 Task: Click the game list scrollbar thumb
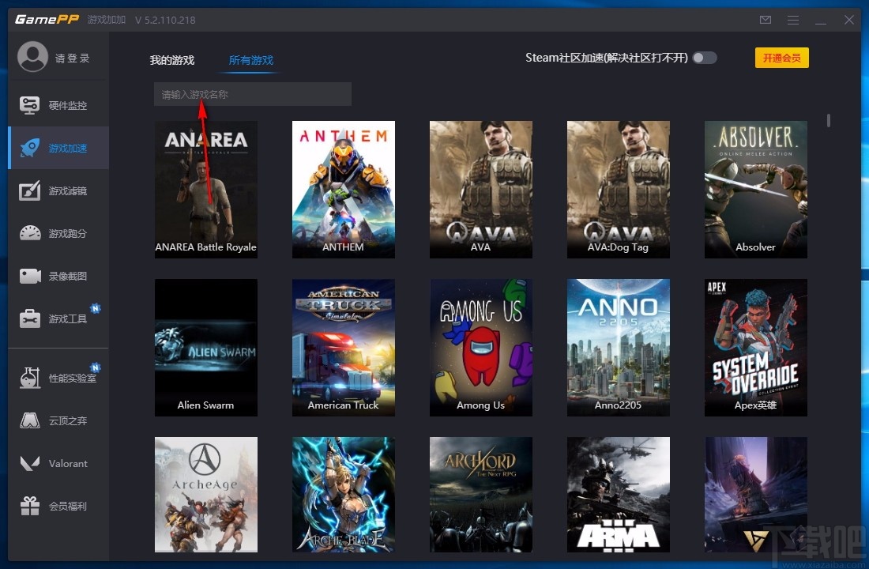coord(829,120)
